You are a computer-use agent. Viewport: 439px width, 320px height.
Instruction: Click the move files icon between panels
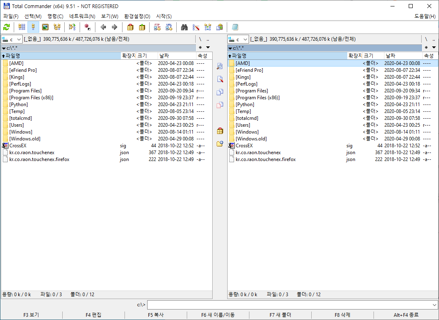(220, 105)
